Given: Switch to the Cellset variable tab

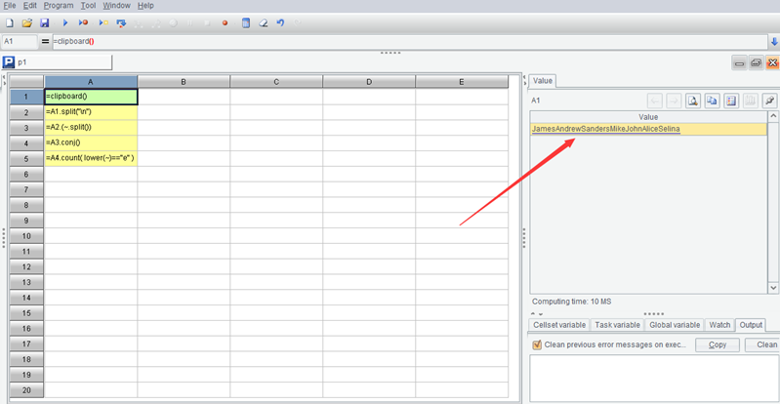Looking at the screenshot, I should [558, 325].
